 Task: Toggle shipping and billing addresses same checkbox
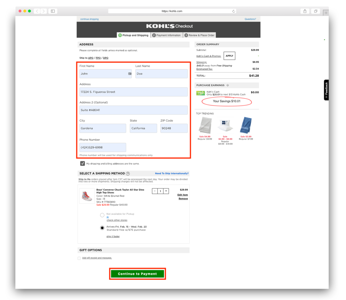pos(82,164)
